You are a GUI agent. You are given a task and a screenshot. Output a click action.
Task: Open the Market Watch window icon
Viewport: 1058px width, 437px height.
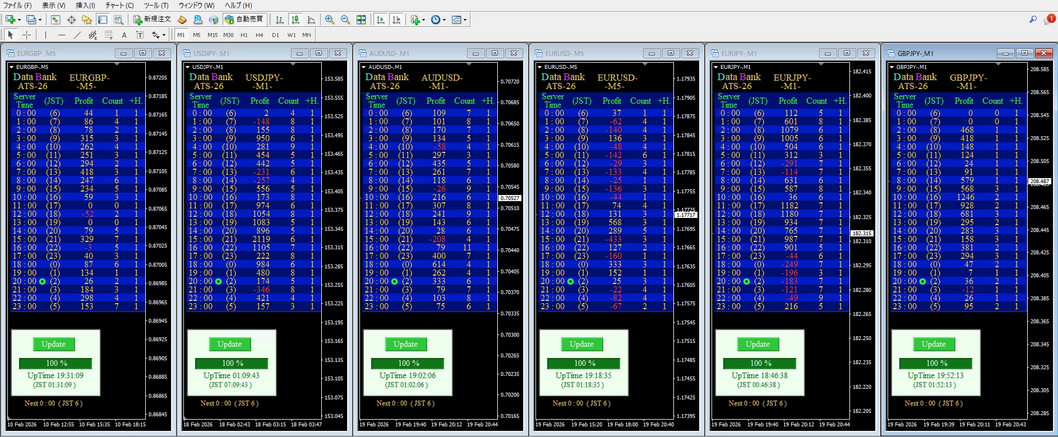(56, 20)
